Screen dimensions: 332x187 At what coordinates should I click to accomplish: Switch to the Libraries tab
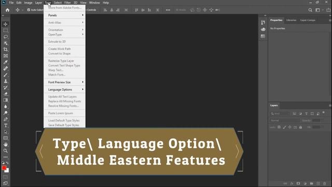click(x=291, y=20)
